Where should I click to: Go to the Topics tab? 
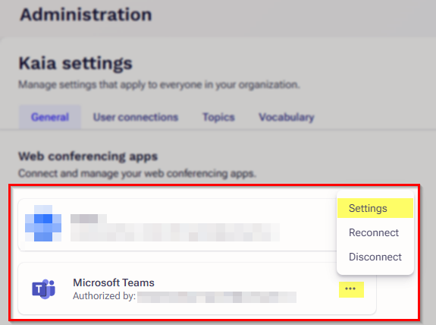218,117
